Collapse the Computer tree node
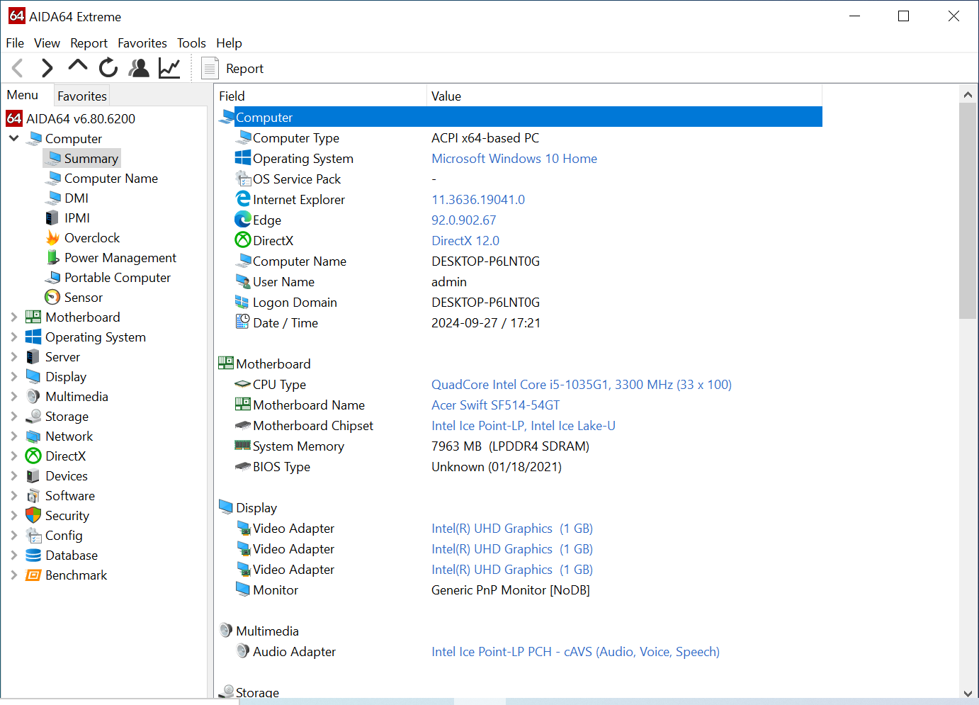Image resolution: width=979 pixels, height=705 pixels. (x=13, y=138)
